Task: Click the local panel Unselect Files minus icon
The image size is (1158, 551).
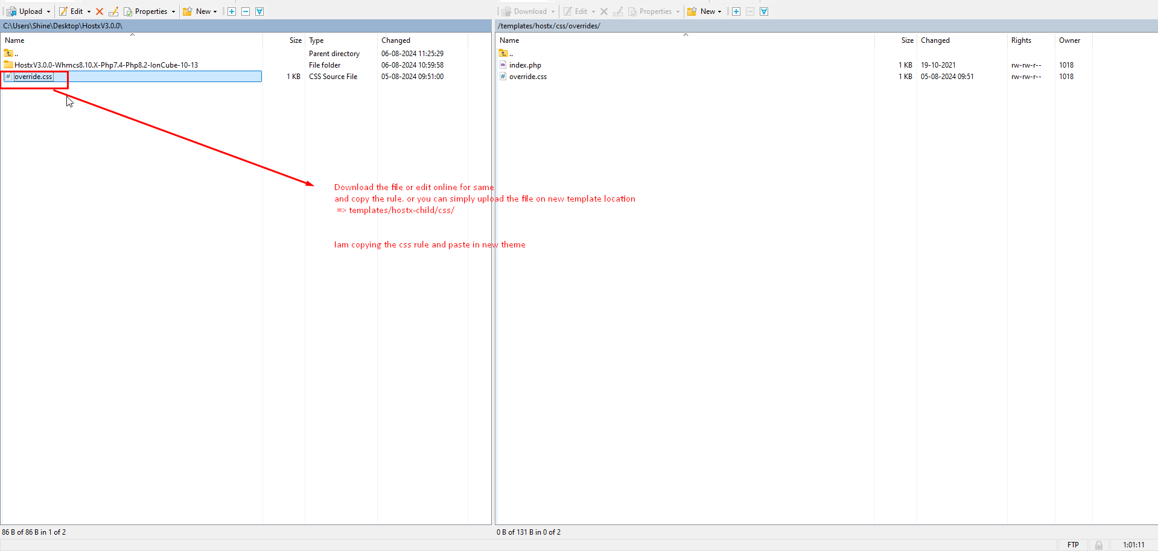Action: (x=246, y=11)
